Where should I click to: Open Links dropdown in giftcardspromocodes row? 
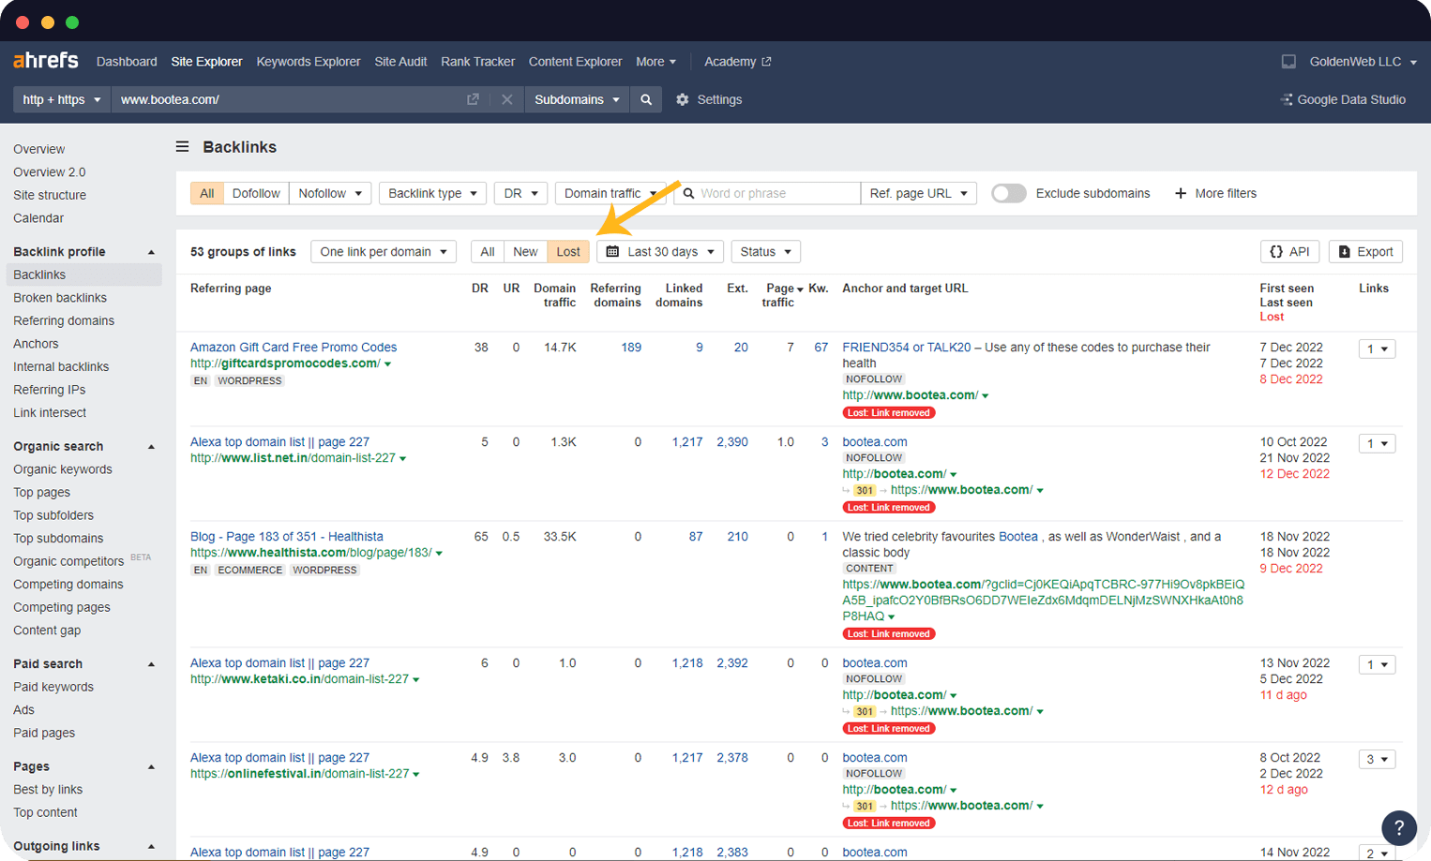click(x=1377, y=349)
